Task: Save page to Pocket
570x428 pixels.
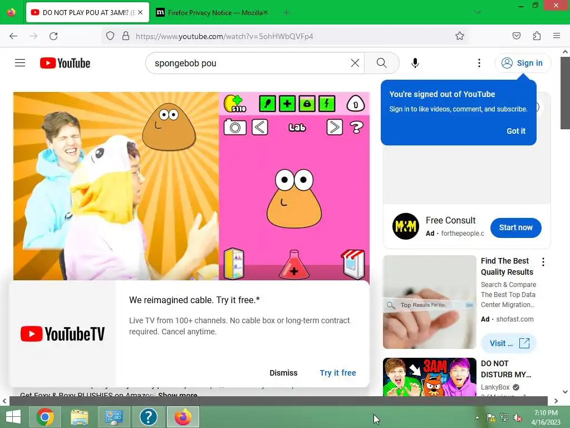Action: pyautogui.click(x=516, y=36)
